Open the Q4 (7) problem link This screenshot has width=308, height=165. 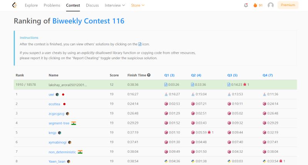pyautogui.click(x=268, y=75)
